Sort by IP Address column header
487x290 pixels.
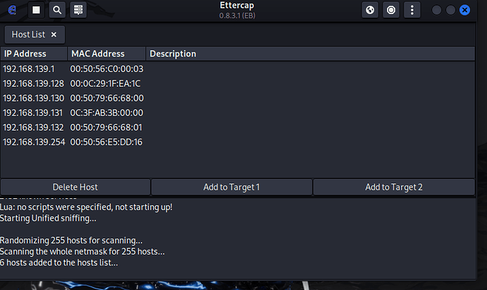(x=34, y=54)
